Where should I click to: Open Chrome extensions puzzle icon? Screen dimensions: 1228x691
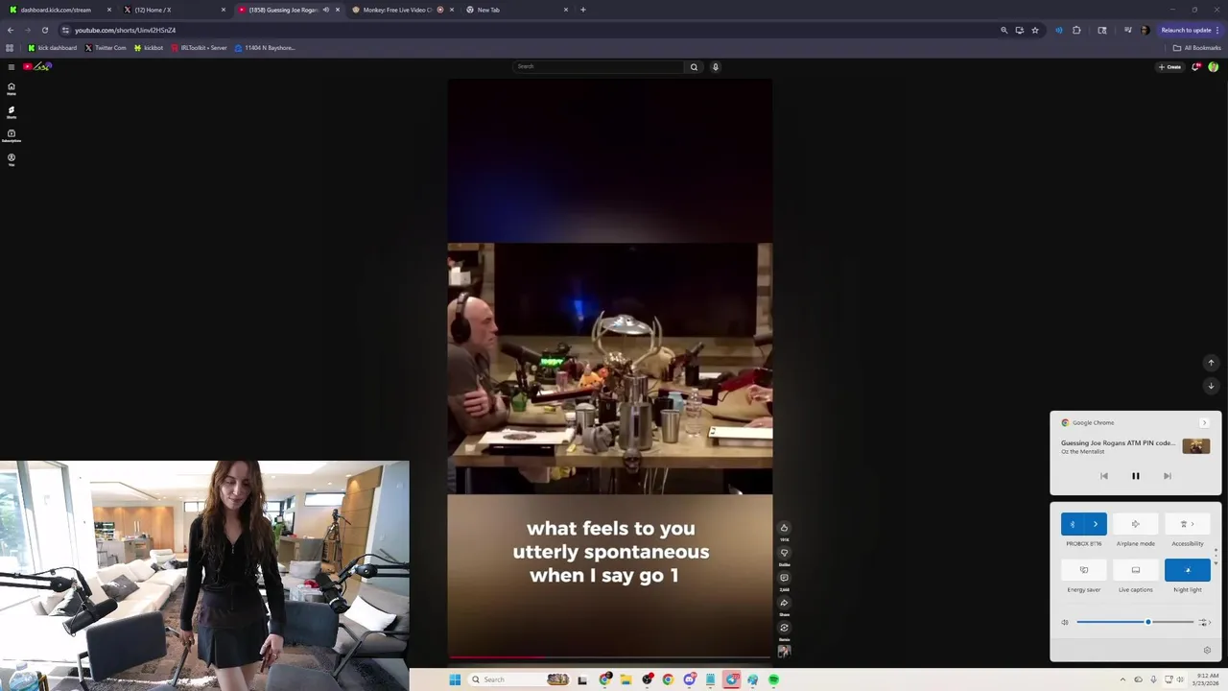pyautogui.click(x=1076, y=30)
